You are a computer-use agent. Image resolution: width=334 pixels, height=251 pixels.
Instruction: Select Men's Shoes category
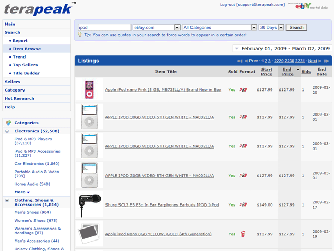[x=32, y=212]
